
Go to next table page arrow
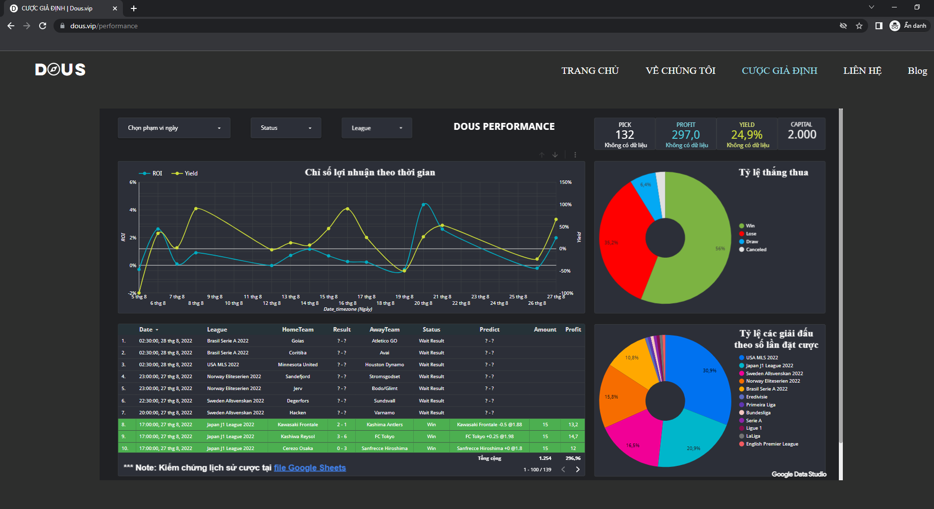pyautogui.click(x=577, y=469)
